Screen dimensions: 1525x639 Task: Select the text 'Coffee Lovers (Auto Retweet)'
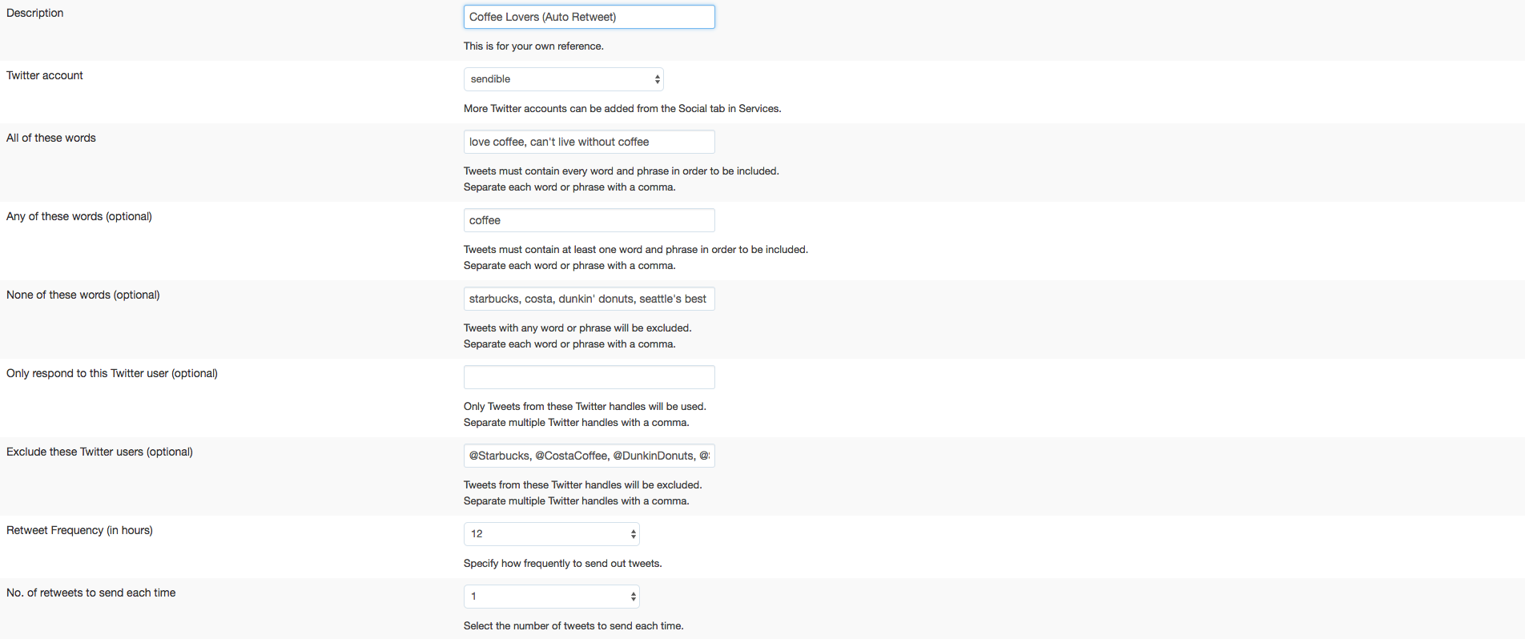[542, 16]
